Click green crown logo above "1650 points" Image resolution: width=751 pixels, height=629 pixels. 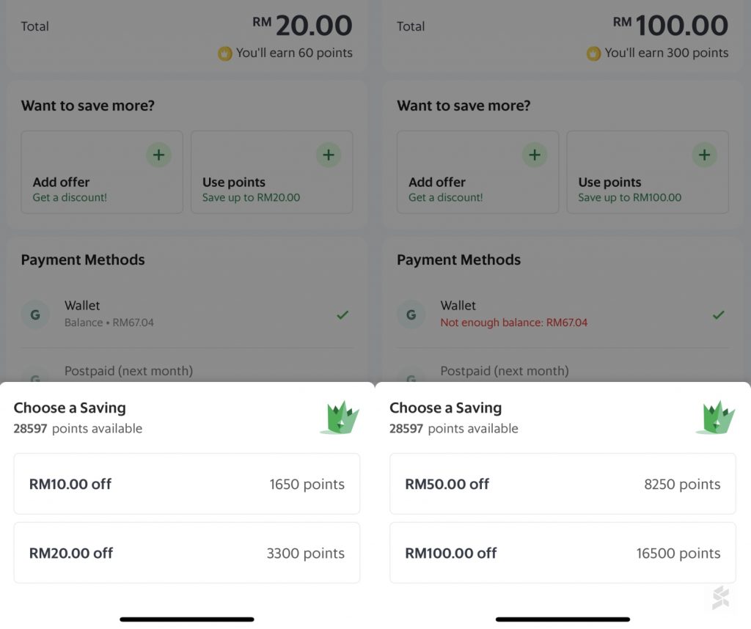(x=340, y=418)
